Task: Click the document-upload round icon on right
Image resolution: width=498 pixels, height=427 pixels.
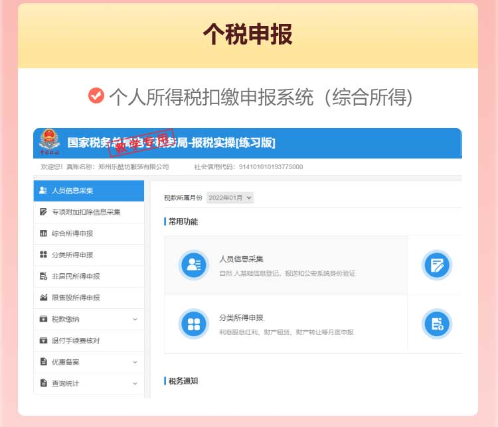Action: click(437, 324)
